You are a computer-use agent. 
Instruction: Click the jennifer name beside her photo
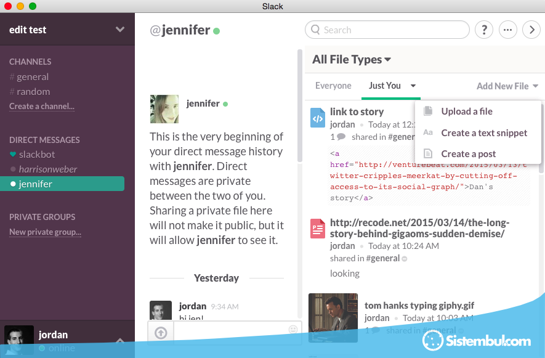click(x=203, y=104)
